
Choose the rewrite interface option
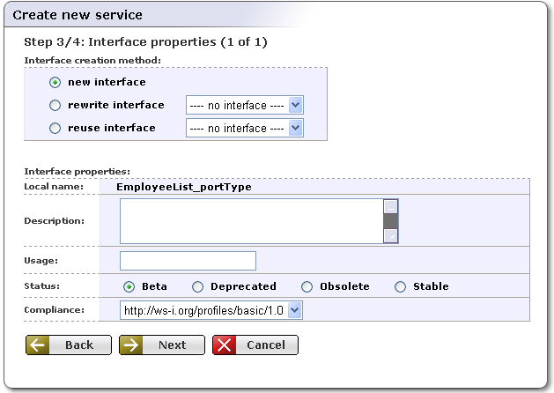click(55, 106)
